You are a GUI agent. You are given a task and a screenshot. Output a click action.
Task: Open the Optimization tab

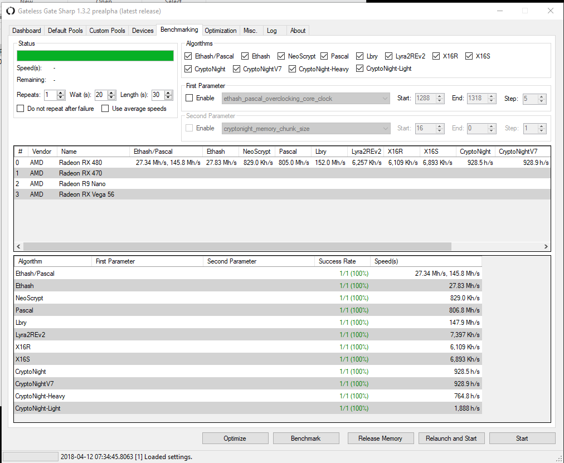pos(221,31)
